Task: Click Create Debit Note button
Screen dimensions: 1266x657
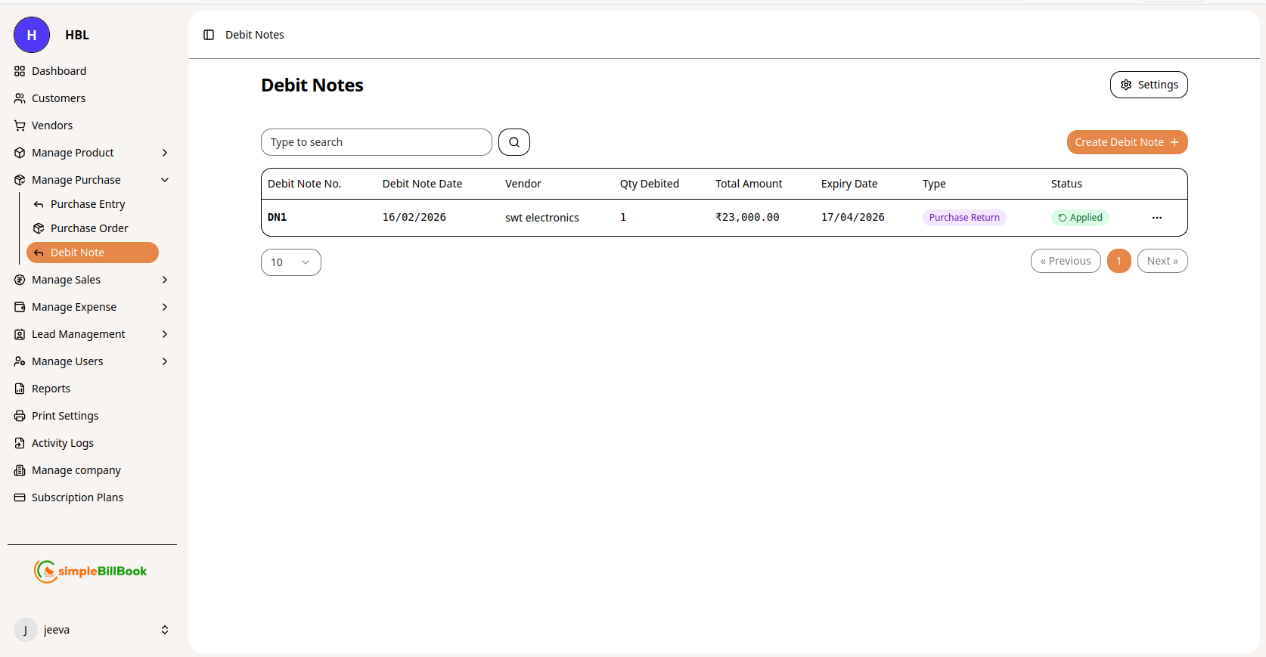Action: tap(1126, 142)
